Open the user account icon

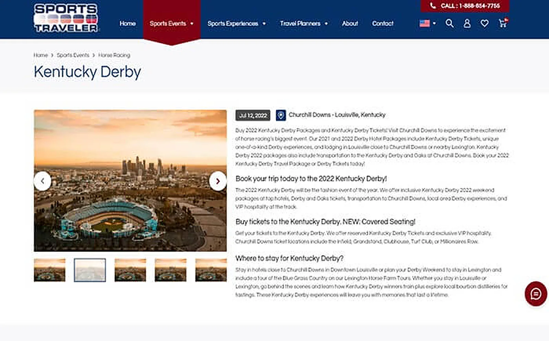(x=467, y=23)
